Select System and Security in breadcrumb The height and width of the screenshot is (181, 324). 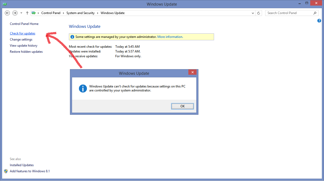click(80, 13)
